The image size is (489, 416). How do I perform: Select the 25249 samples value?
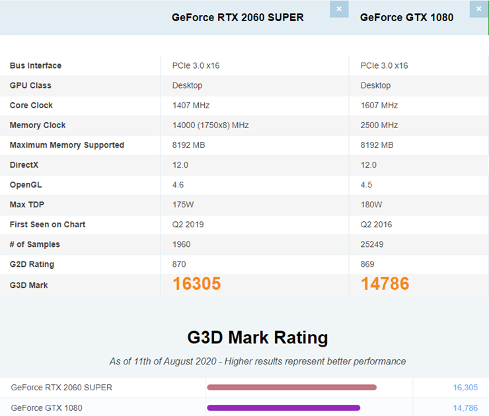[x=372, y=244]
